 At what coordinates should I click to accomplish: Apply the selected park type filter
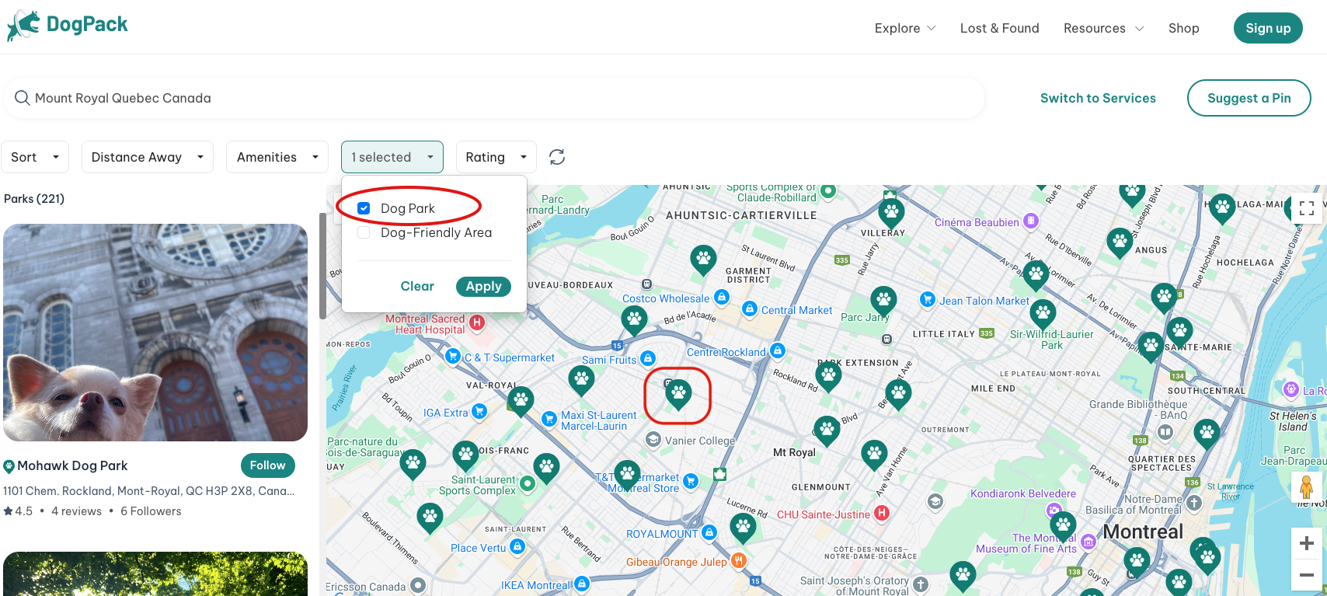(x=483, y=286)
